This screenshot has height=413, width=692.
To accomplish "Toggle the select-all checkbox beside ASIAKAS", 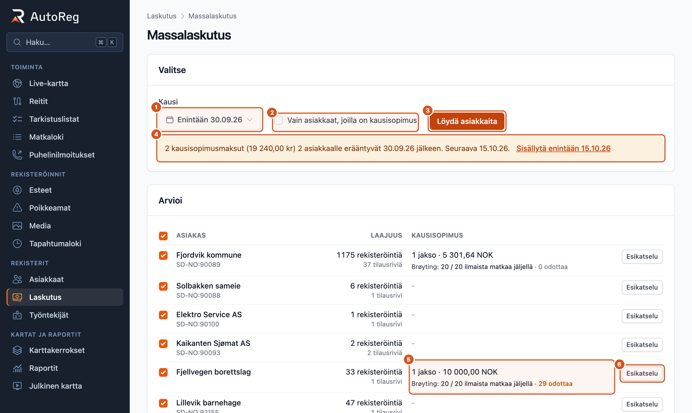I will point(163,236).
